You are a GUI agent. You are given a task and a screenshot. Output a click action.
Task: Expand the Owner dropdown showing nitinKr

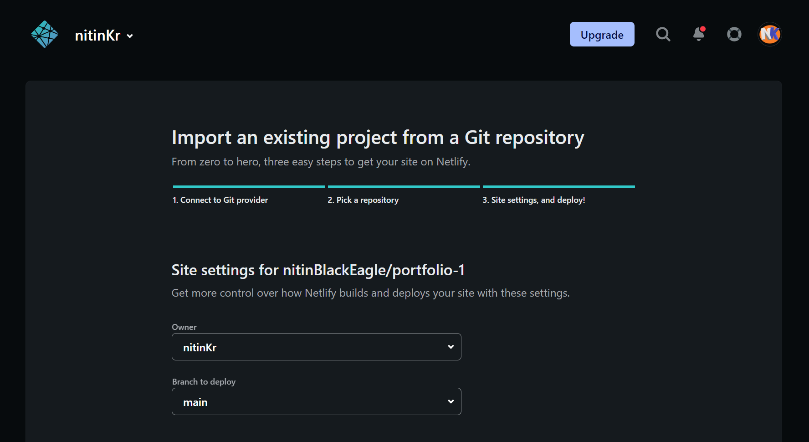point(317,347)
